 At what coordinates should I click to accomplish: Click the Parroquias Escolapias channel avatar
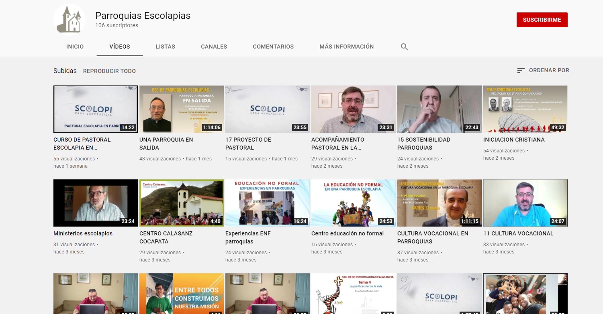pyautogui.click(x=69, y=20)
